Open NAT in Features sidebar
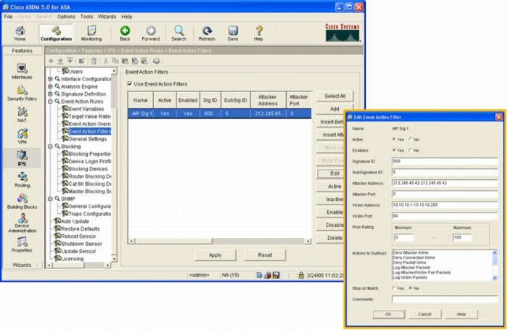The width and height of the screenshot is (508, 330). (x=22, y=115)
